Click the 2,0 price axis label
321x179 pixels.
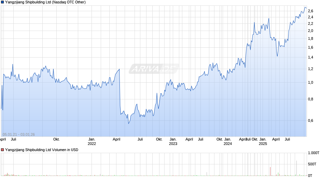pos(310,31)
